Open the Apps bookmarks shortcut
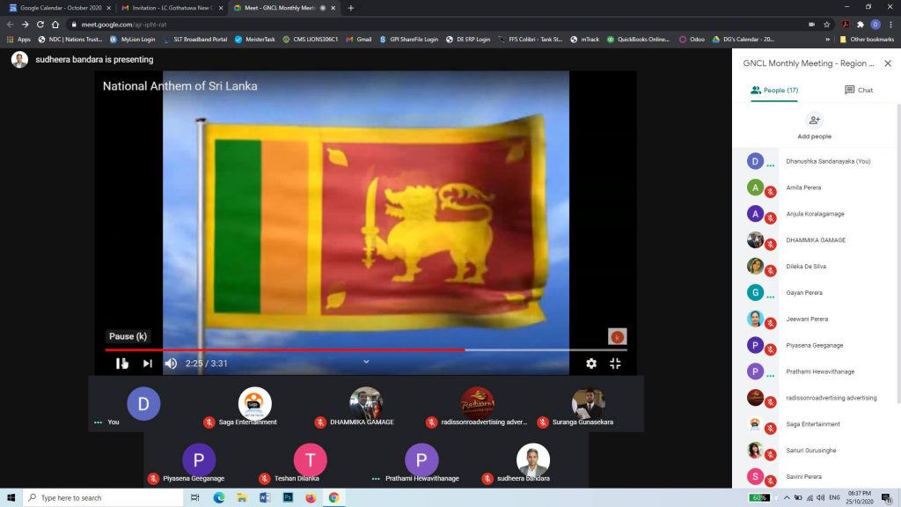Image resolution: width=901 pixels, height=507 pixels. pyautogui.click(x=18, y=40)
